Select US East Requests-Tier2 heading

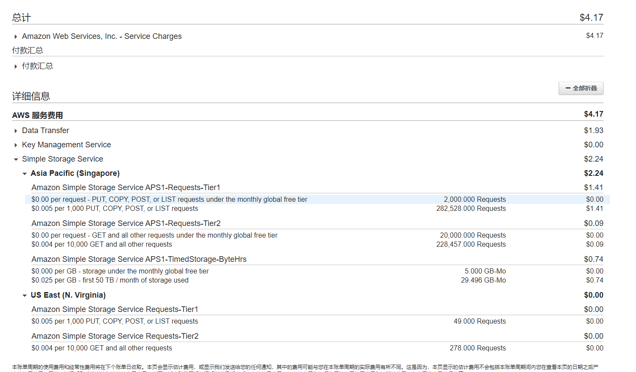pyautogui.click(x=115, y=336)
